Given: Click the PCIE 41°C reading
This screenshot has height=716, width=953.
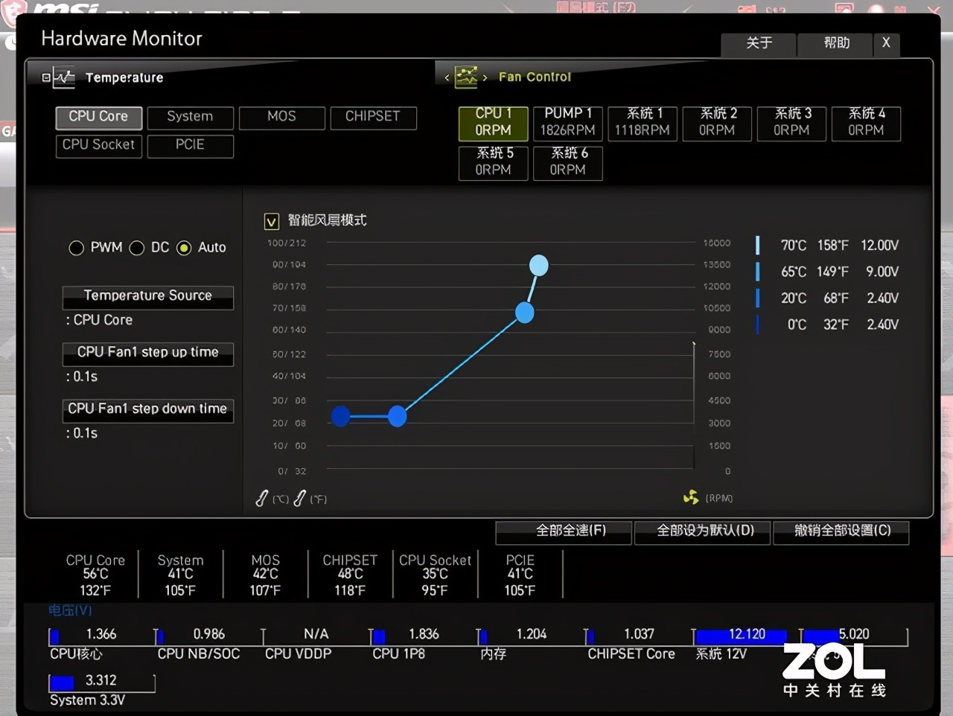Looking at the screenshot, I should point(520,575).
